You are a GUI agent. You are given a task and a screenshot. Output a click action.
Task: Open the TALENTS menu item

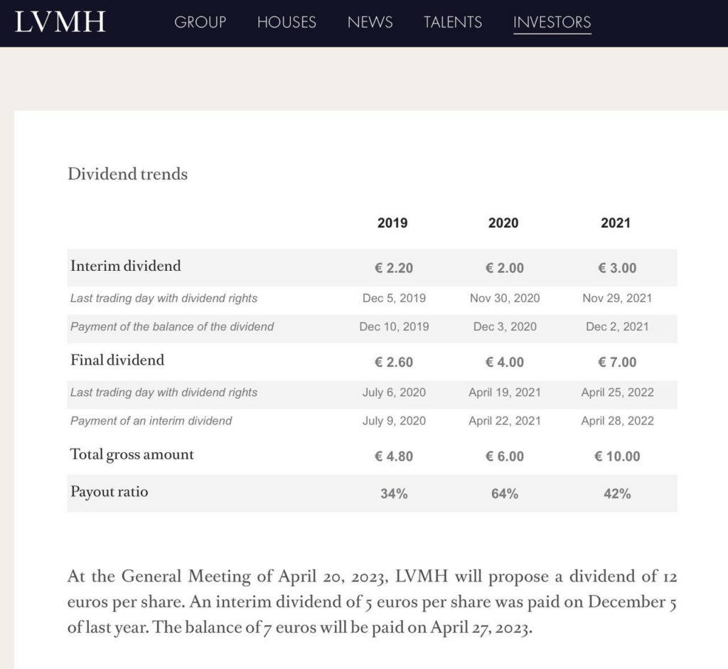click(453, 22)
